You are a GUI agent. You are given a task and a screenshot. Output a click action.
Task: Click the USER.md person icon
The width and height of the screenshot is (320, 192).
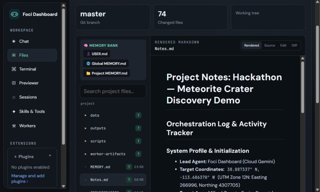[89, 54]
